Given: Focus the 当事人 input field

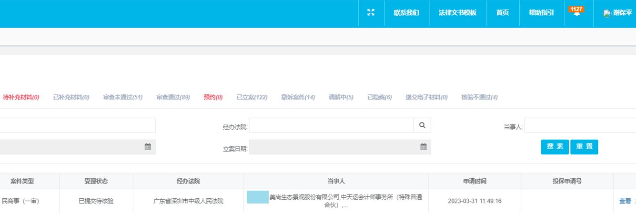Looking at the screenshot, I should point(580,125).
